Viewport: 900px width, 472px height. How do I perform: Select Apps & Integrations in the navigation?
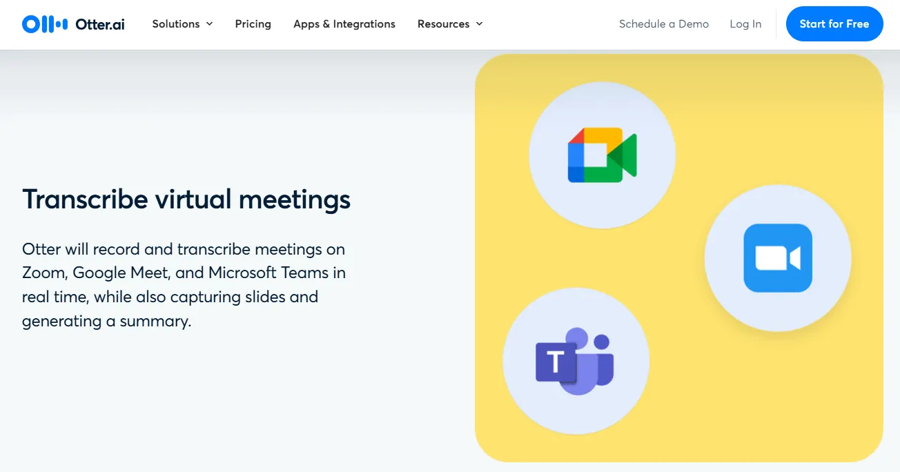pos(344,23)
